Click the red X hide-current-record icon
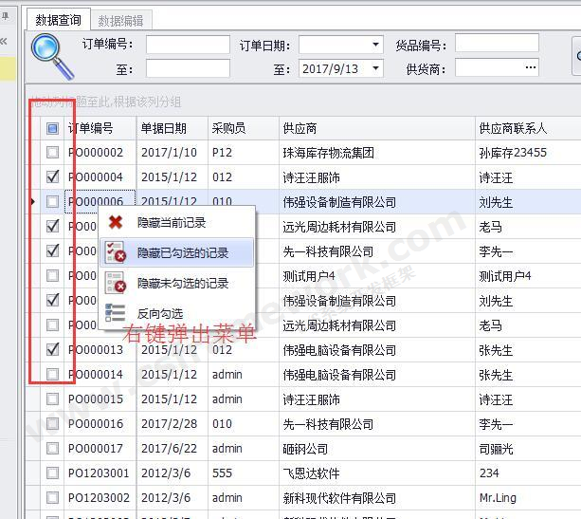 pos(116,223)
